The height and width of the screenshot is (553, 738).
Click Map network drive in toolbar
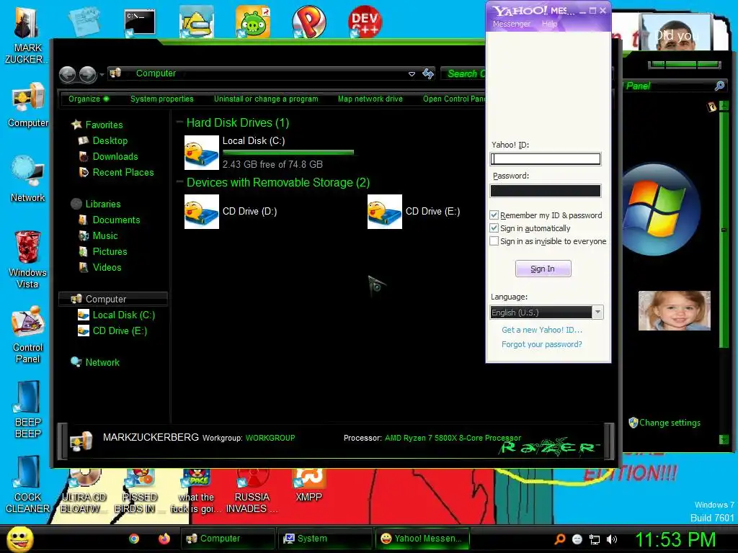[370, 99]
